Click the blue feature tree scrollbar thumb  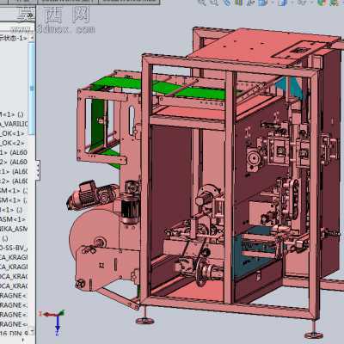(32, 89)
